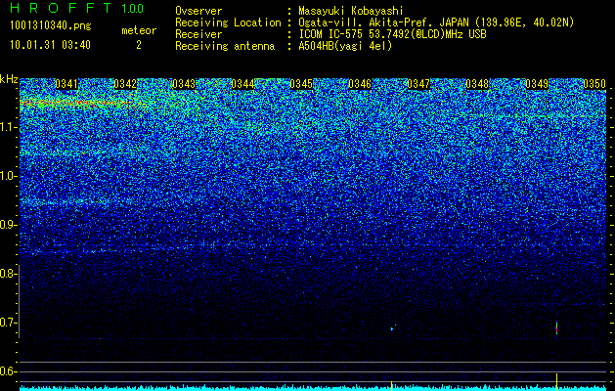Image resolution: width=615 pixels, height=391 pixels.
Task: Click the 0.9 kHz axis label
Action: [9, 225]
